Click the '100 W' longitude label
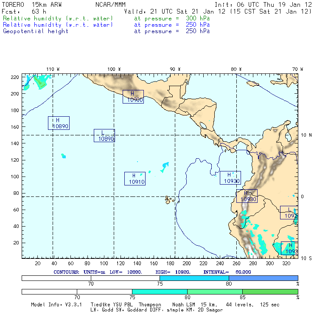Image resolution: width=314 pixels, height=314 pixels. 114,69
